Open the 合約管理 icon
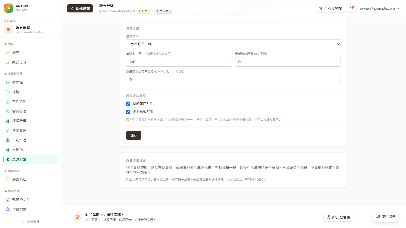Screen dimensions: 406x228 click(x=8, y=140)
